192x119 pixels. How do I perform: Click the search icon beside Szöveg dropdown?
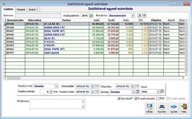(x=138, y=92)
